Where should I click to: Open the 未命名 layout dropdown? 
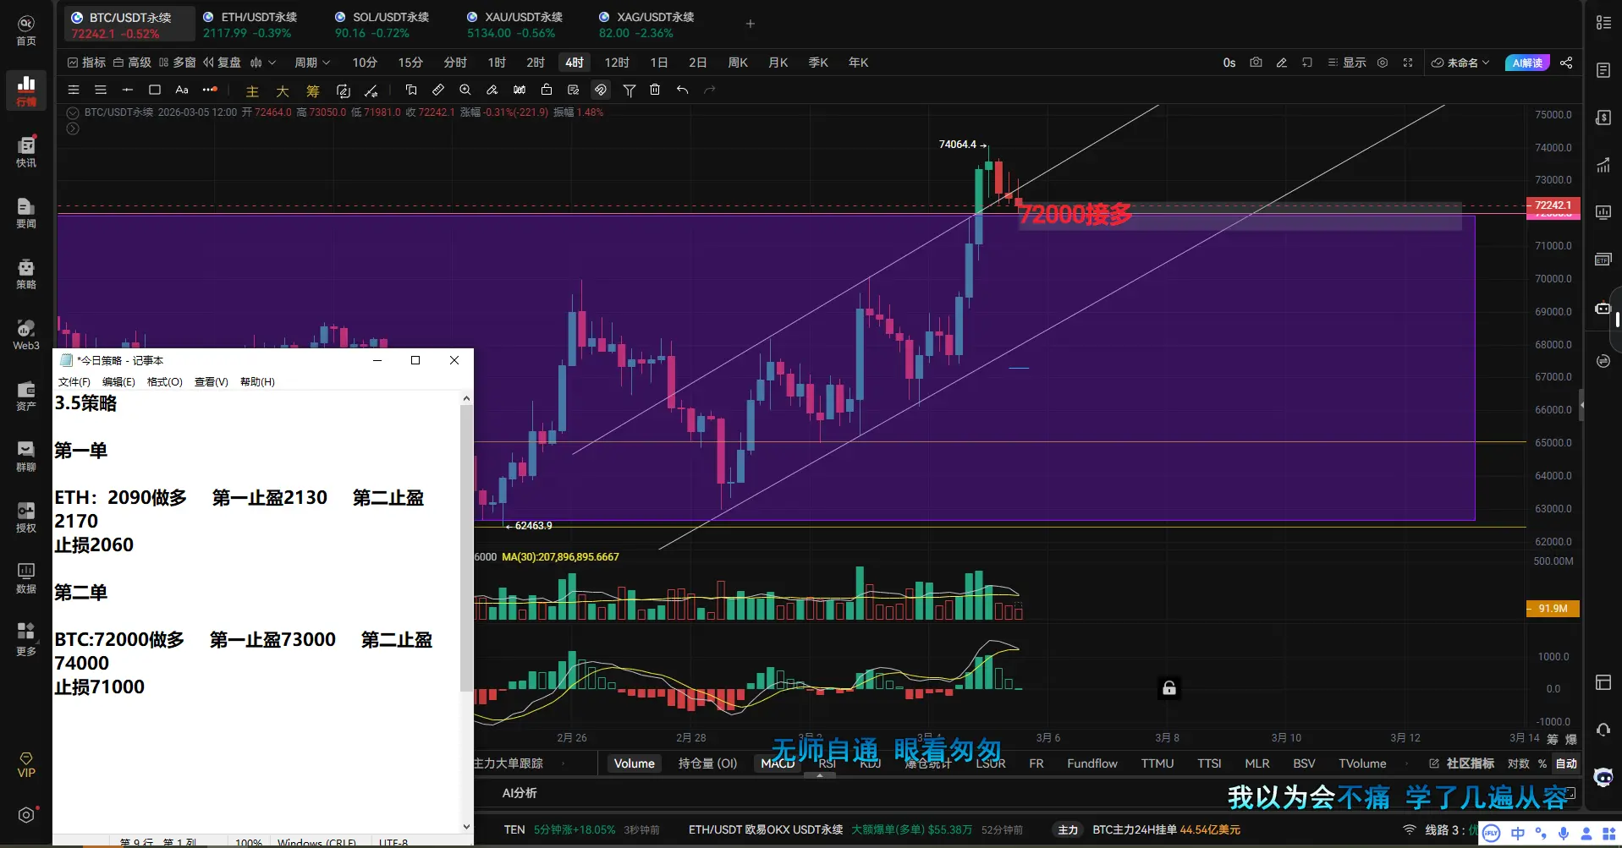(1460, 63)
